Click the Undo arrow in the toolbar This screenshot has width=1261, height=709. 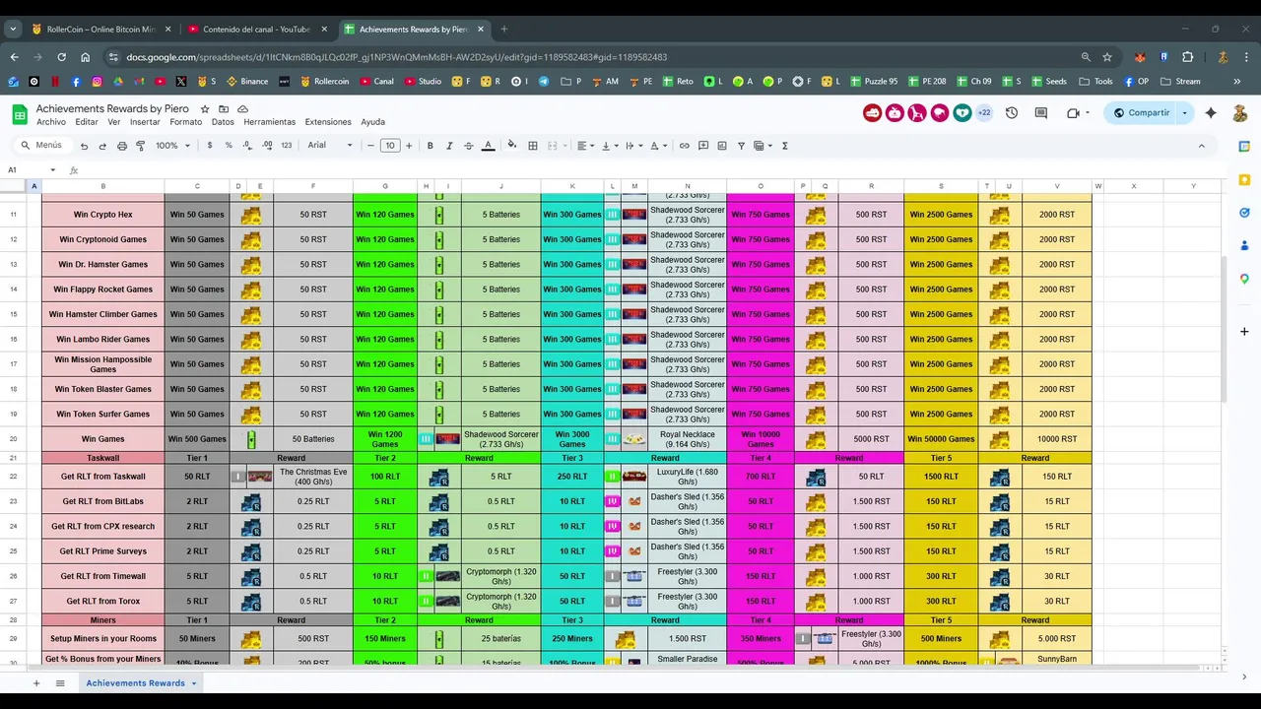84,146
